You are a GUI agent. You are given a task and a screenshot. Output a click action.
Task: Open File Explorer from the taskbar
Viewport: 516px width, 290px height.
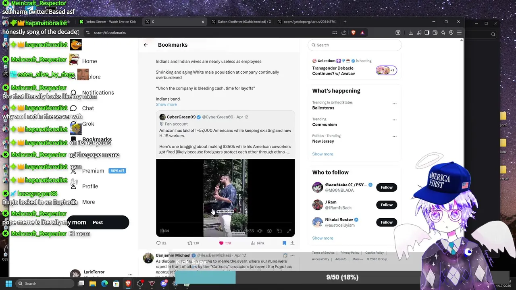[93, 284]
